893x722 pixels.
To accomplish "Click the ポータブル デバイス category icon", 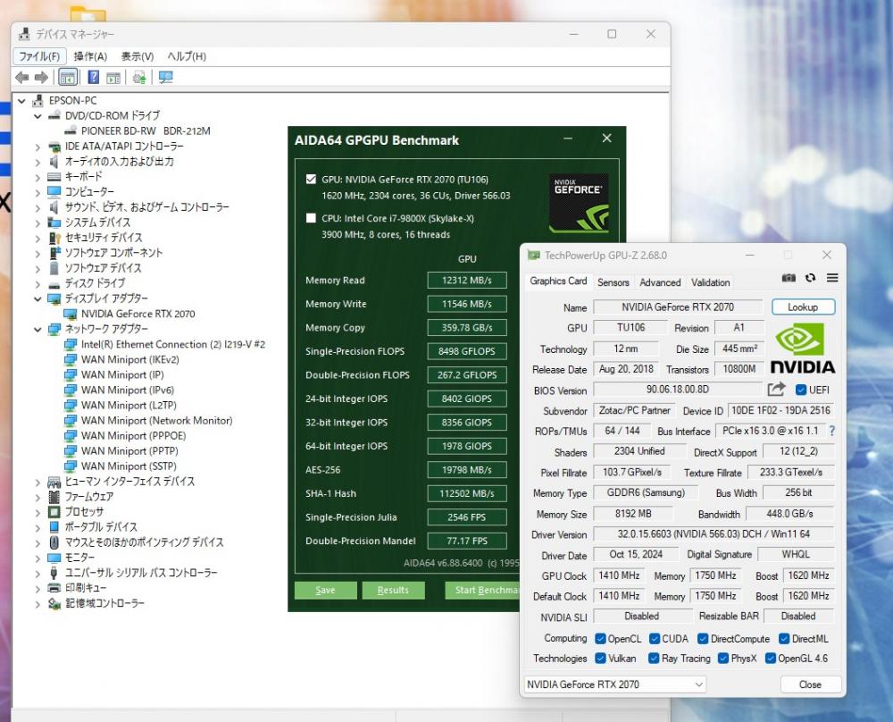I will click(x=54, y=527).
